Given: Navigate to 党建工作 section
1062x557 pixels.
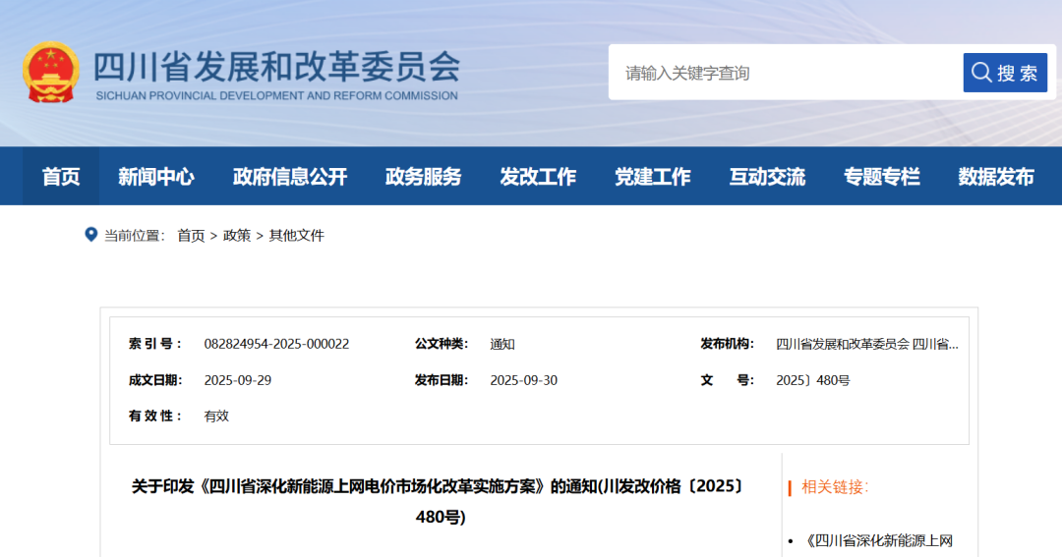Looking at the screenshot, I should coord(653,177).
